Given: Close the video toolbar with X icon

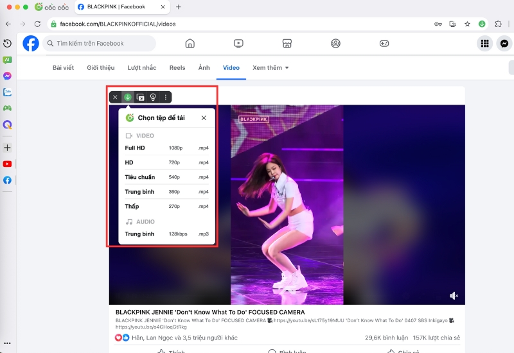Looking at the screenshot, I should click(115, 98).
